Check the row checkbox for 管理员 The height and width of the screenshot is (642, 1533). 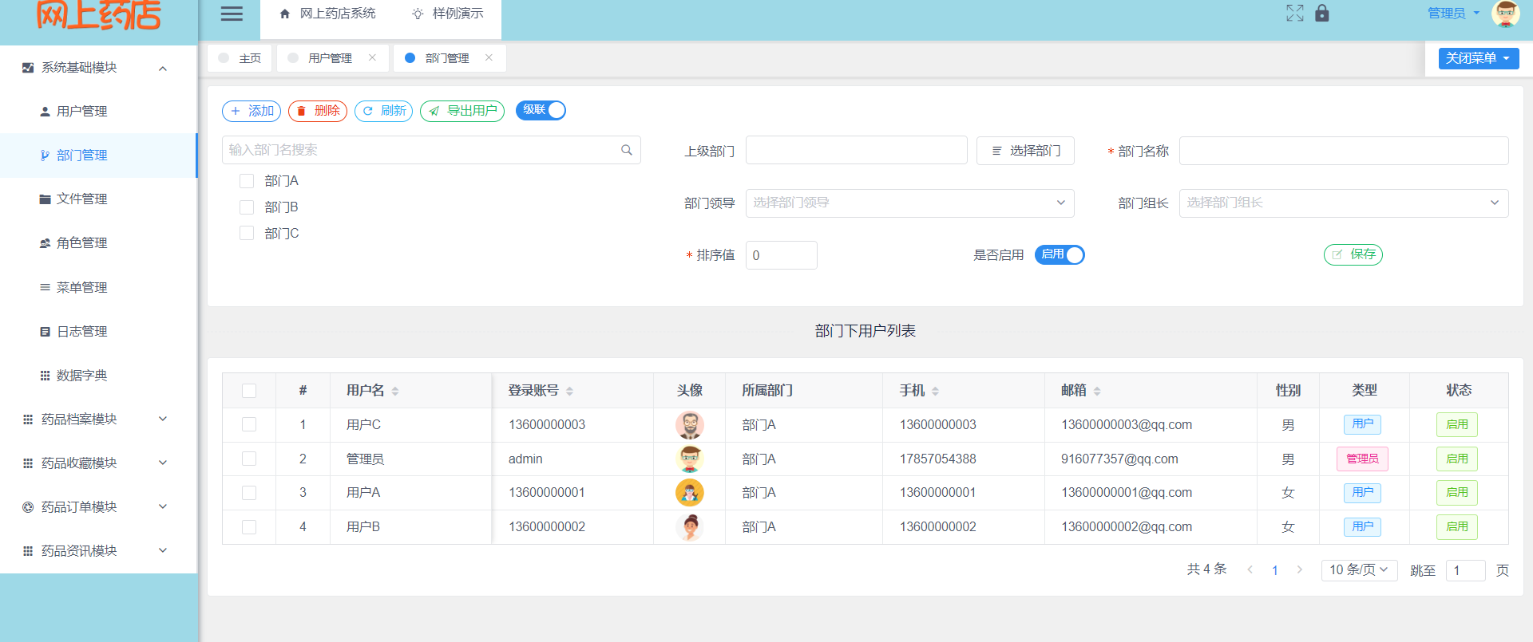[249, 459]
